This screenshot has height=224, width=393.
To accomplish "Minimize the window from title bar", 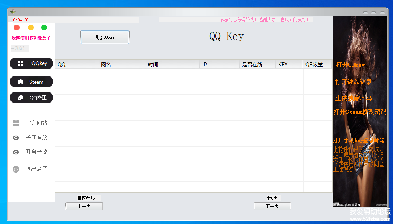I will tap(365, 12).
